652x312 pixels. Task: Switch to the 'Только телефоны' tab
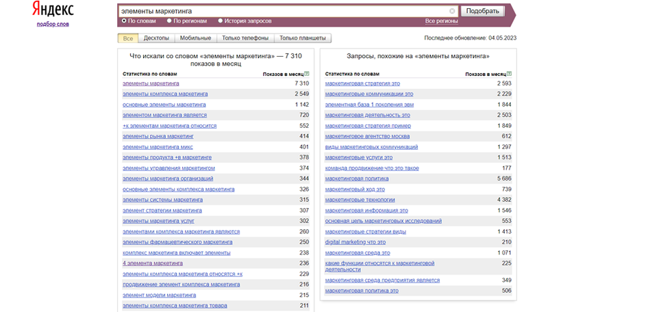click(245, 38)
